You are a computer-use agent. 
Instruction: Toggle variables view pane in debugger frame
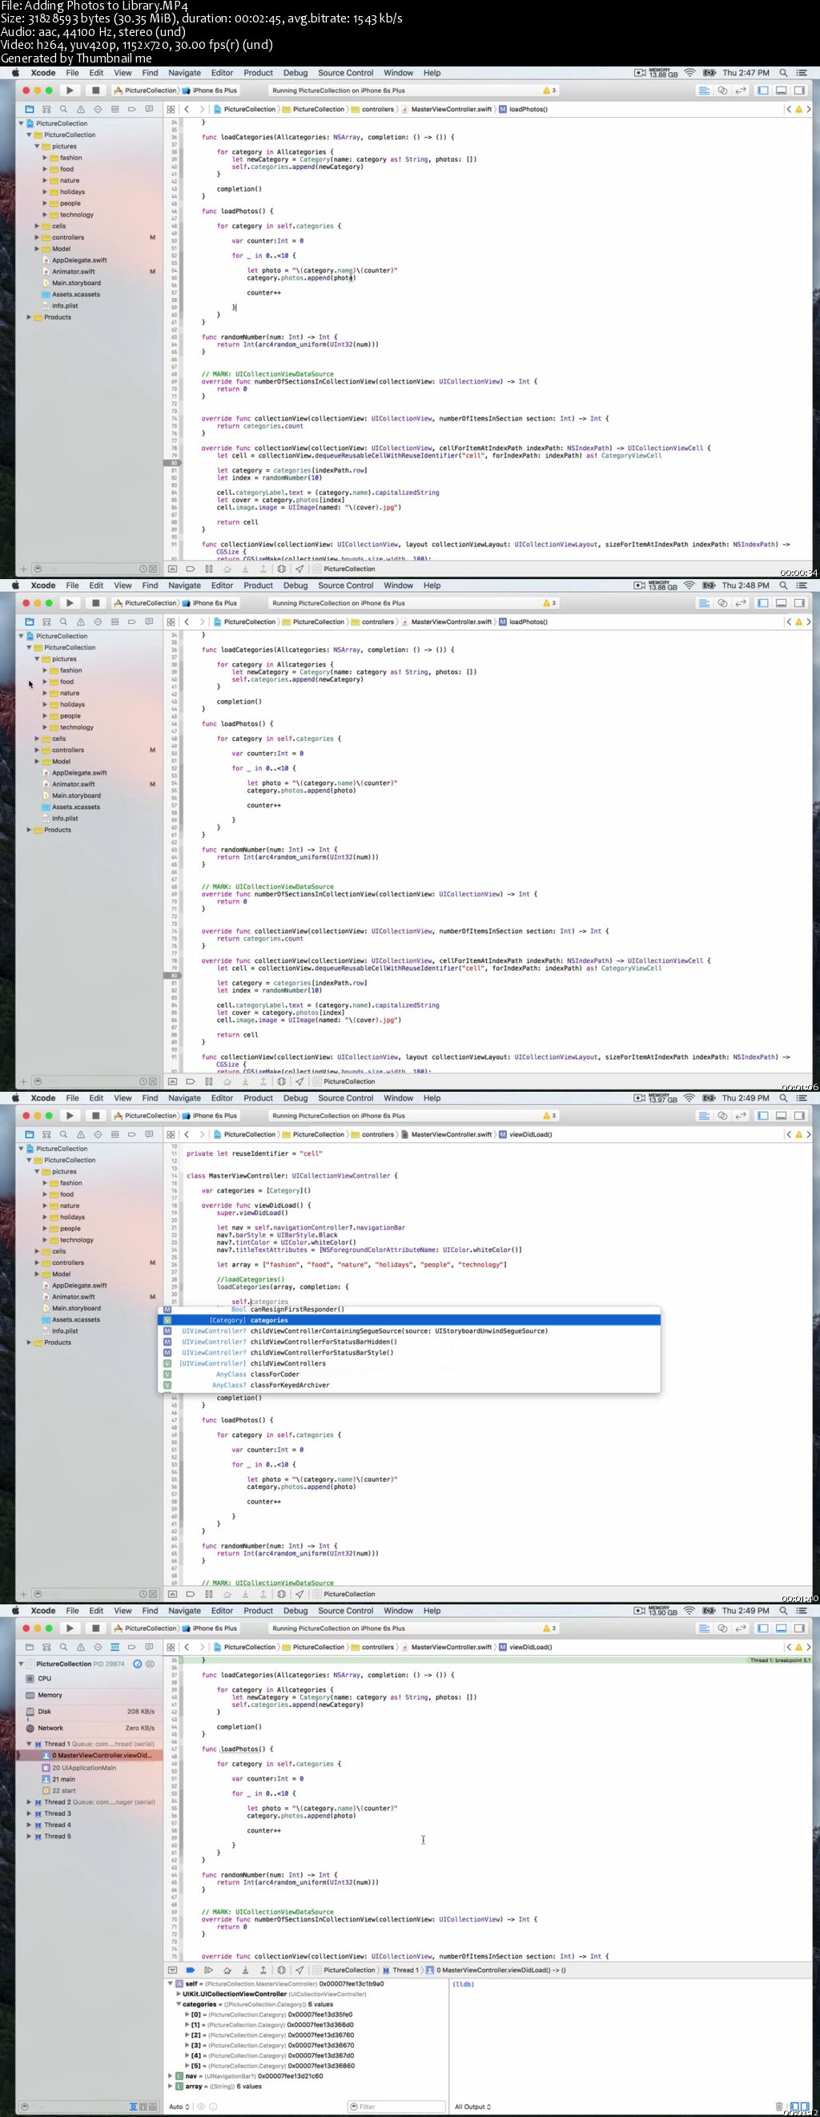click(x=794, y=2107)
